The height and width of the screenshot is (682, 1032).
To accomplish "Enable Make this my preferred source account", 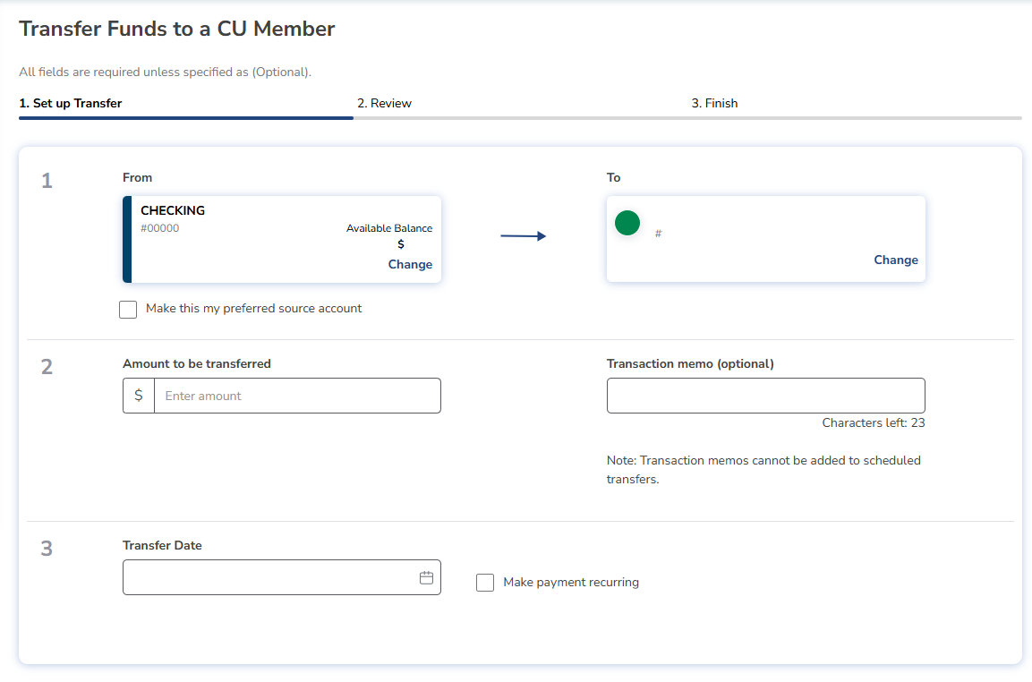I will click(128, 309).
